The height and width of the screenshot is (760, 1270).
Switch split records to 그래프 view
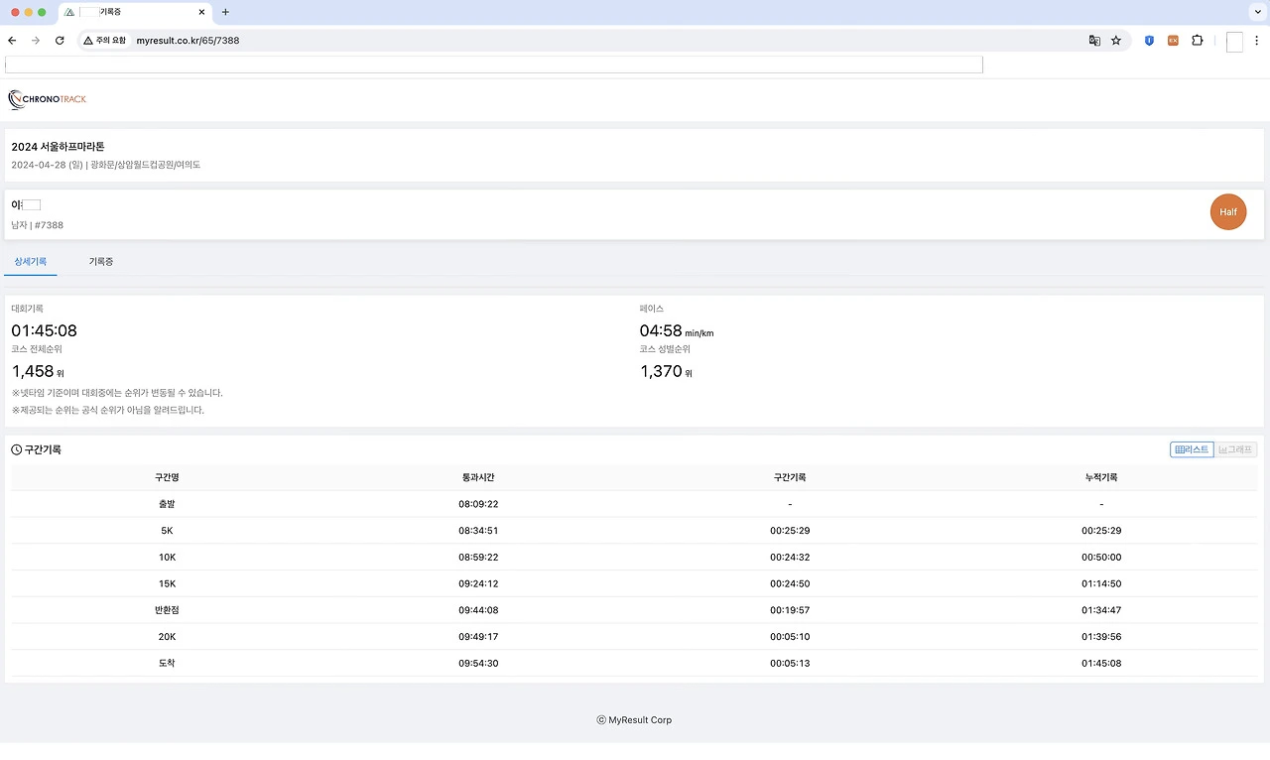click(x=1235, y=449)
